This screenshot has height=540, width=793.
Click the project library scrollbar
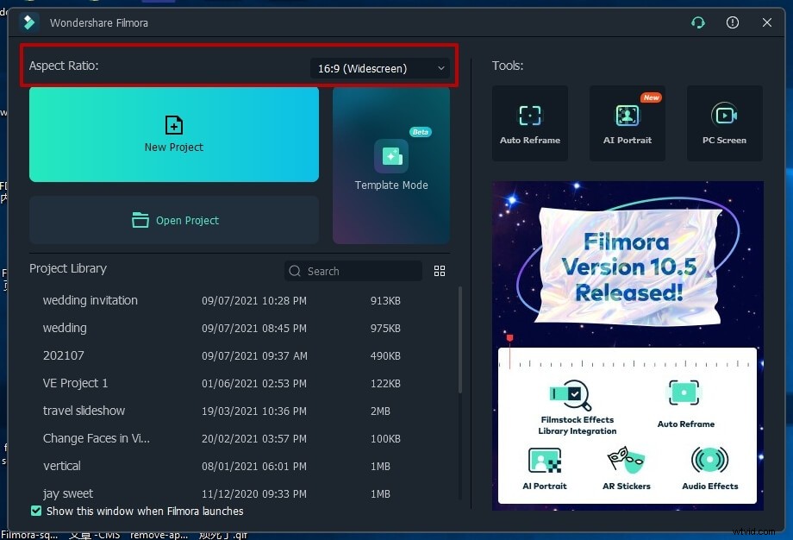click(459, 345)
